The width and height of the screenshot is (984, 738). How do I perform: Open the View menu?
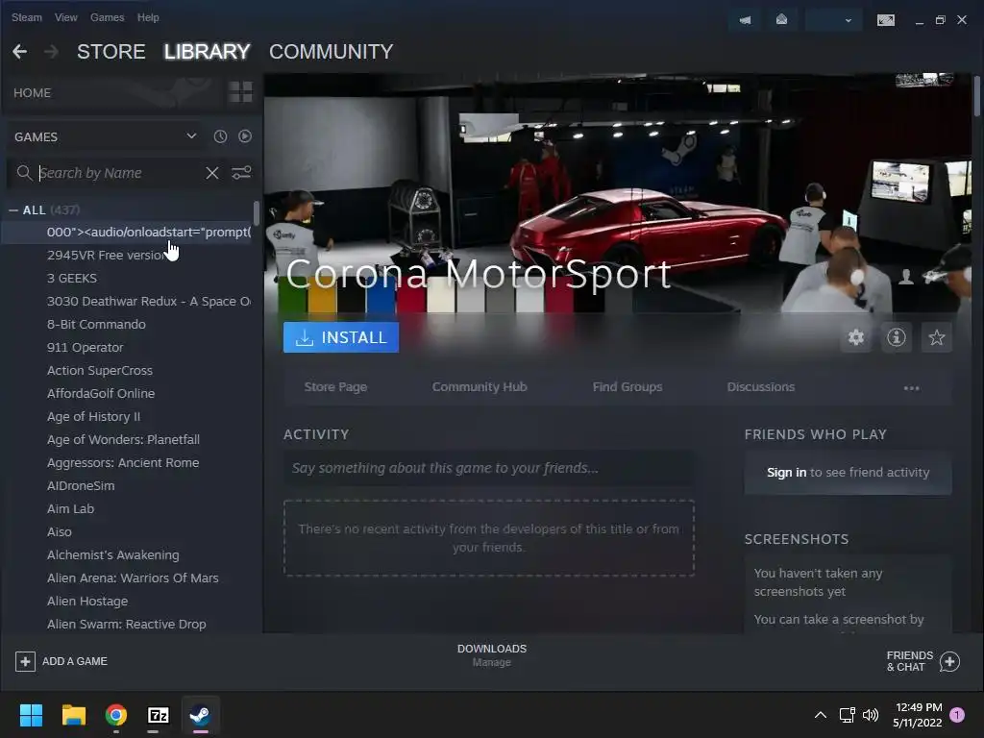tap(66, 17)
